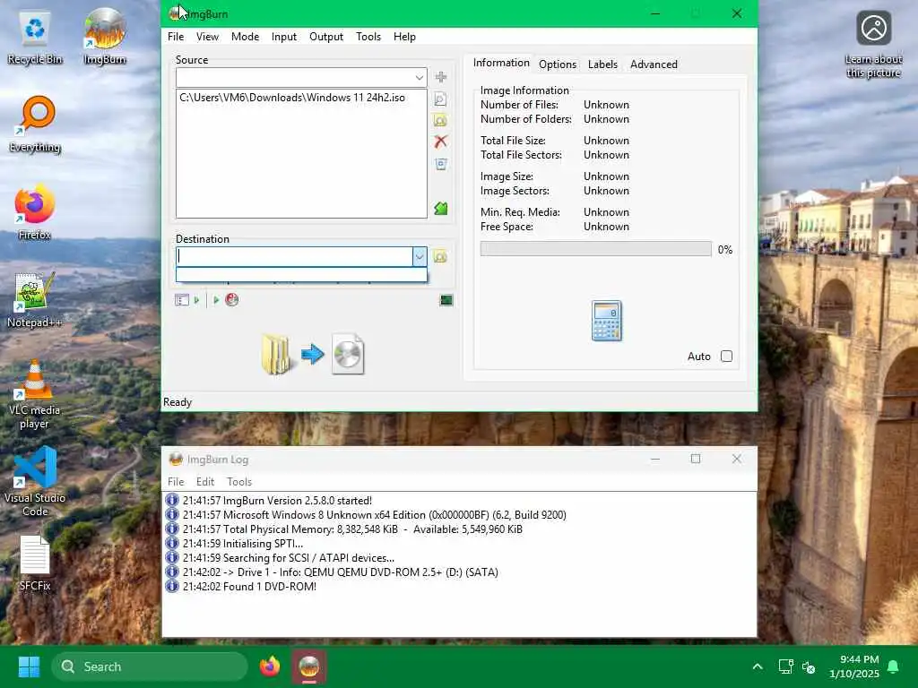Click 'Learn about this picture' desktop icon
This screenshot has height=688, width=918.
tap(873, 45)
